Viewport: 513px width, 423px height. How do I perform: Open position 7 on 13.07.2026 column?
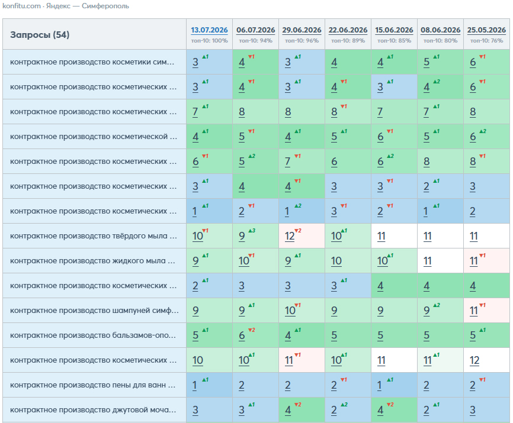195,112
